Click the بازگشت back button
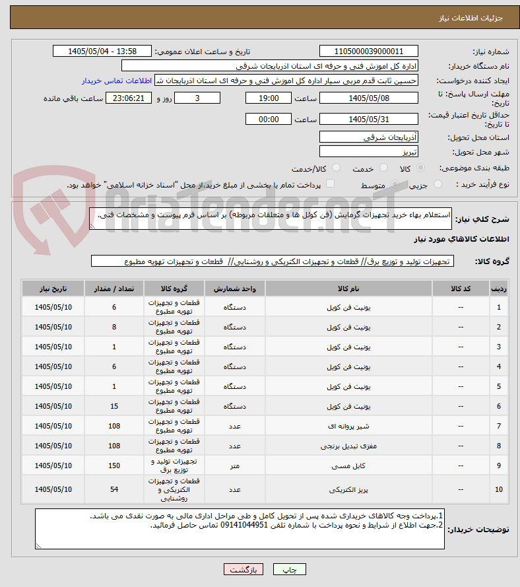 click(243, 569)
